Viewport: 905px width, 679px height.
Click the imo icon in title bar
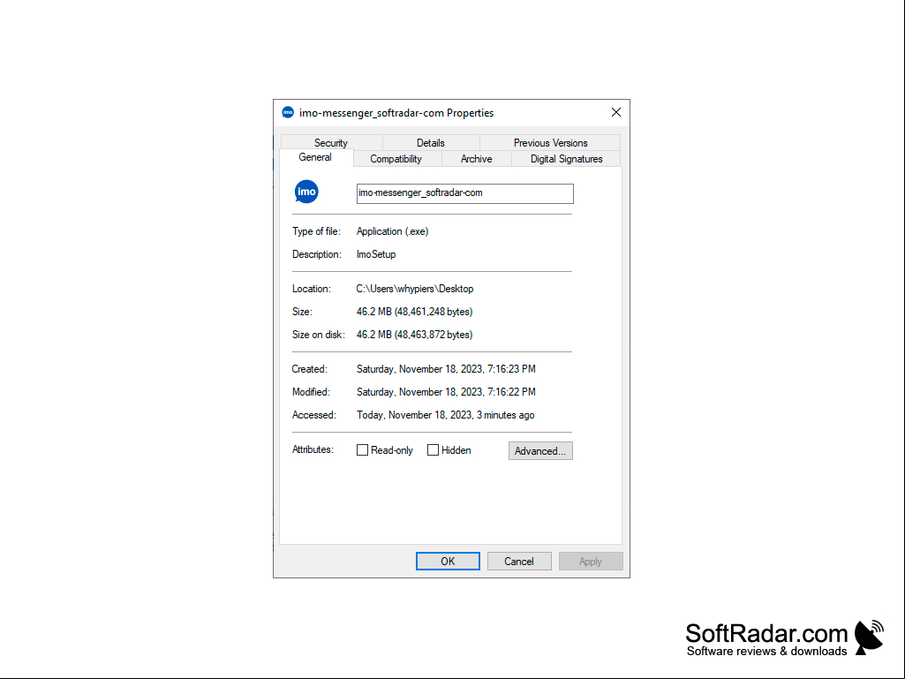point(288,113)
